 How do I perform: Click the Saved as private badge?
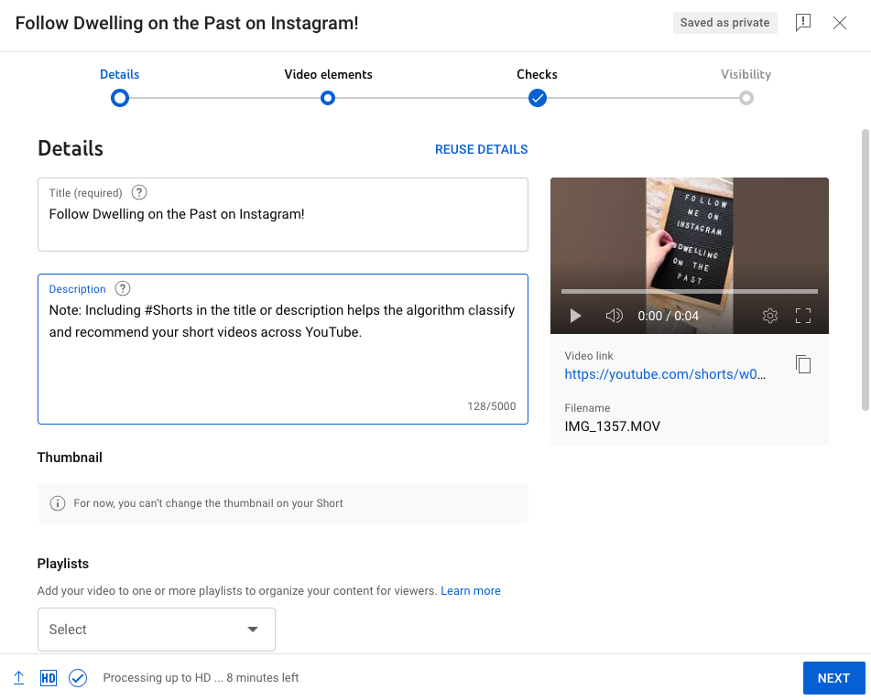(x=724, y=23)
